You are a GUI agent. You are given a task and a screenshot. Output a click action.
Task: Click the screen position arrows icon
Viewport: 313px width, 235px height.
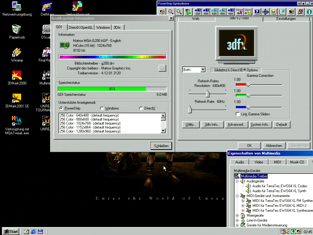(265, 12)
